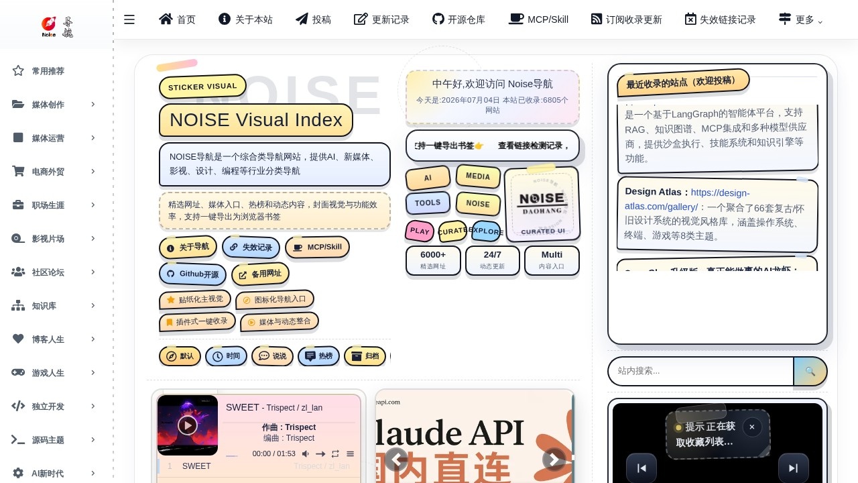
Task: Expand 媒体运营 sidebar chevron
Action: 93,138
